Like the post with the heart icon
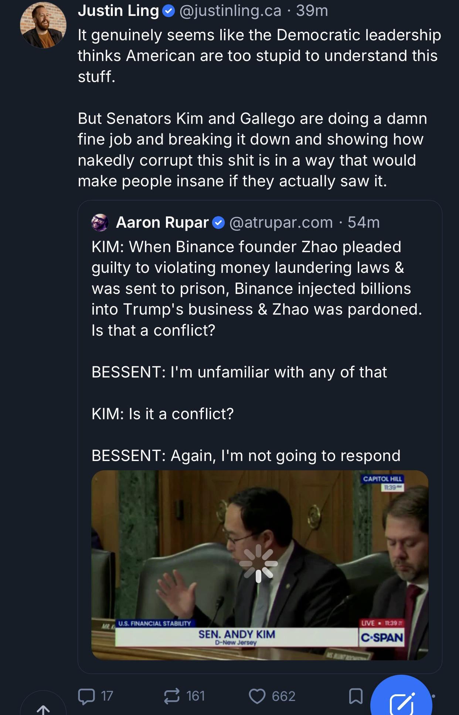 pos(257,696)
